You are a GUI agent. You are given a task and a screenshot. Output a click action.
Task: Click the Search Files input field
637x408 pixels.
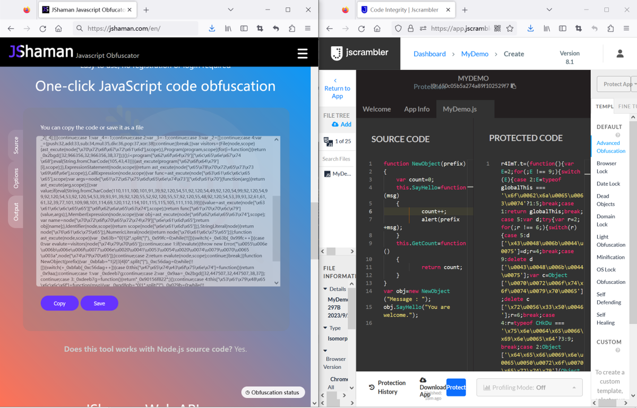[x=337, y=158]
